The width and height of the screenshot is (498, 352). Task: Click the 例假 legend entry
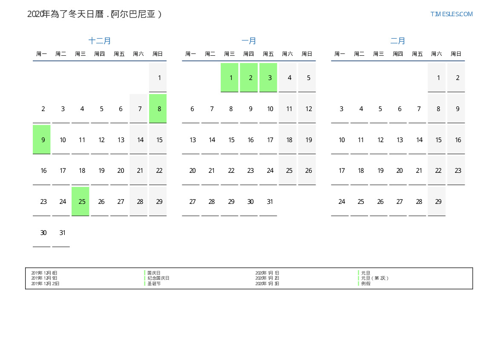[366, 283]
